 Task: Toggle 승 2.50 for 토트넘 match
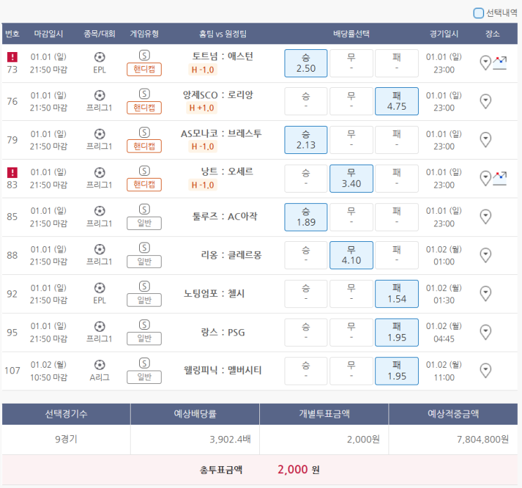tap(306, 63)
